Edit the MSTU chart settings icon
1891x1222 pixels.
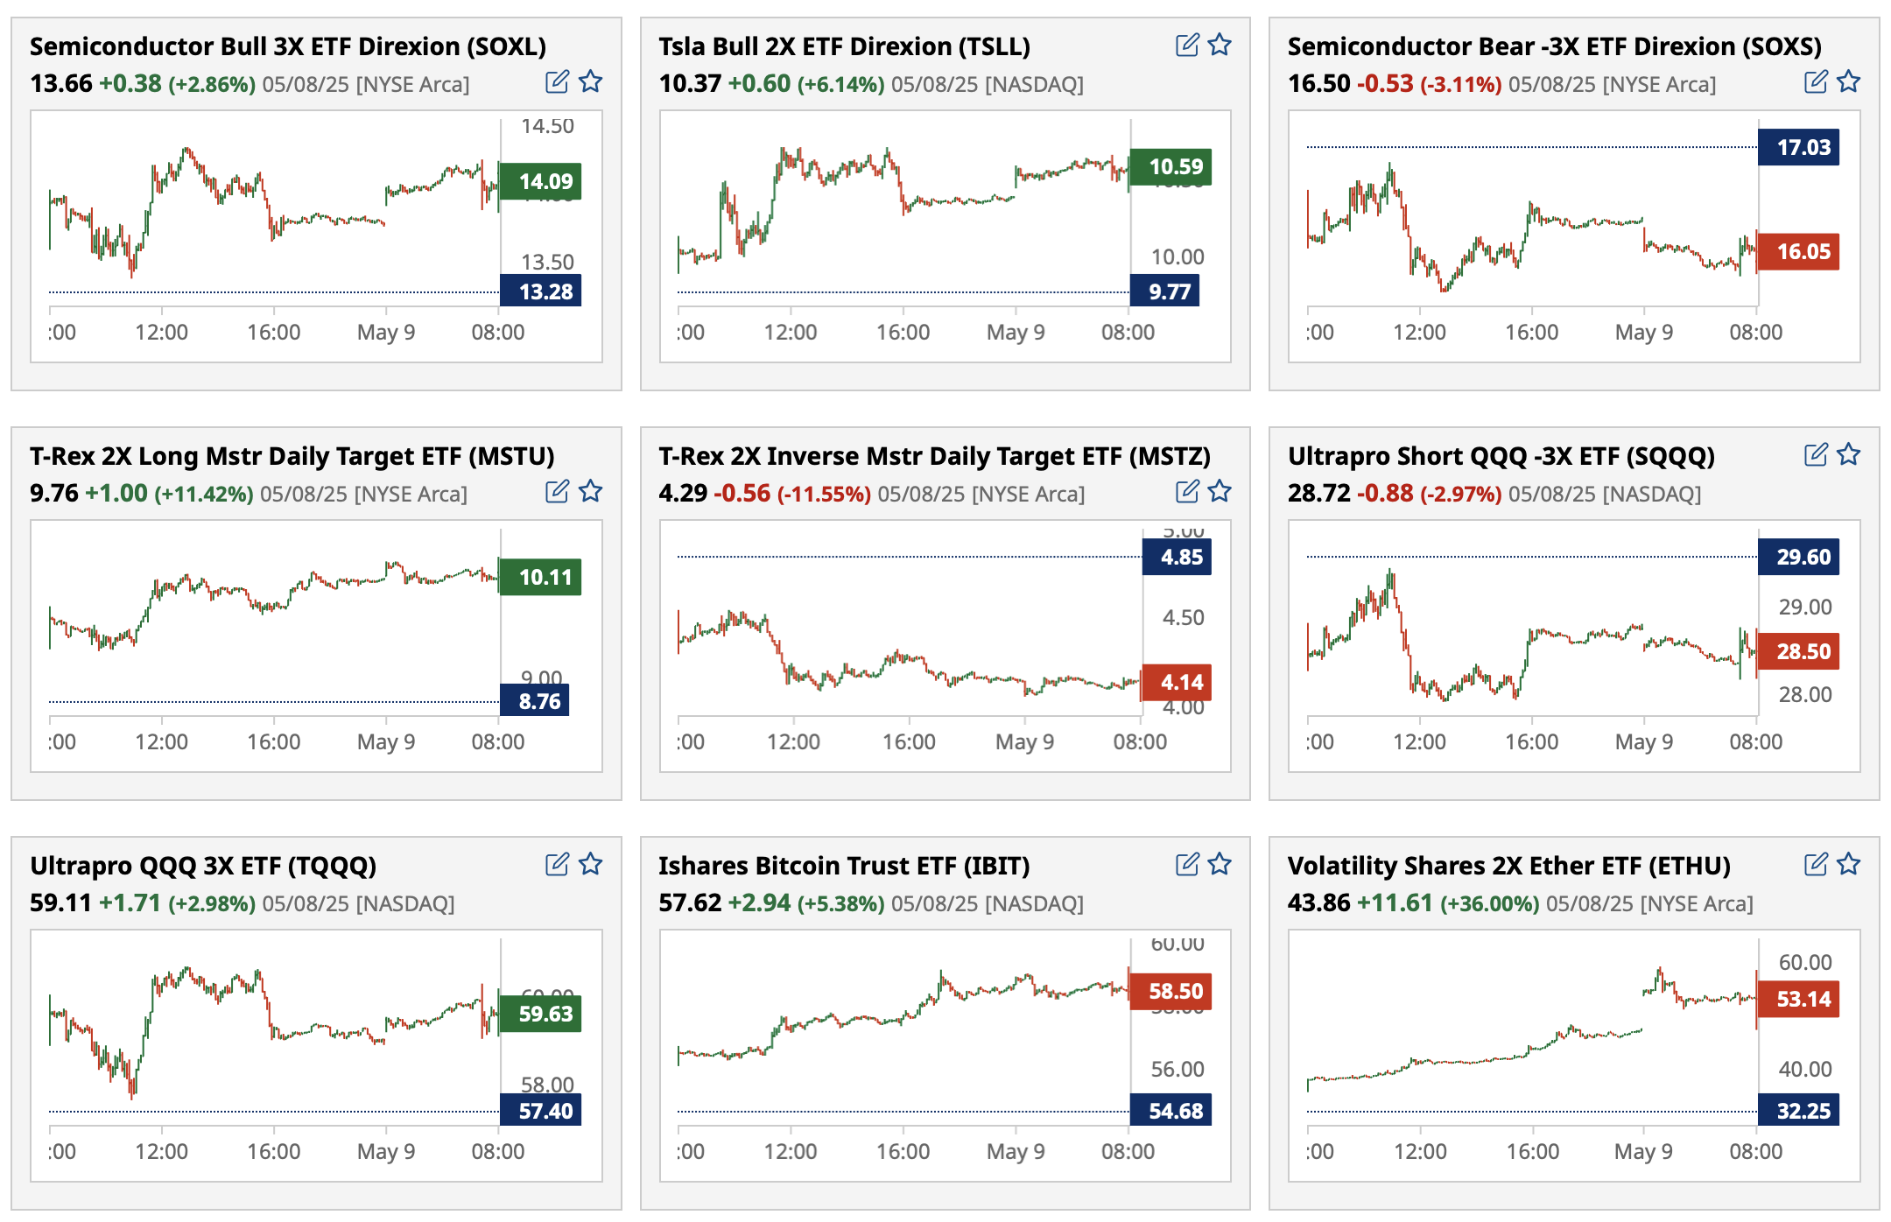pos(557,492)
